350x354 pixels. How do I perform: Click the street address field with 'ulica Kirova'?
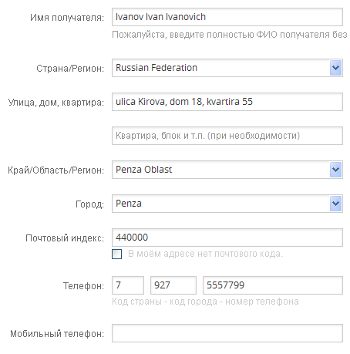click(x=227, y=102)
